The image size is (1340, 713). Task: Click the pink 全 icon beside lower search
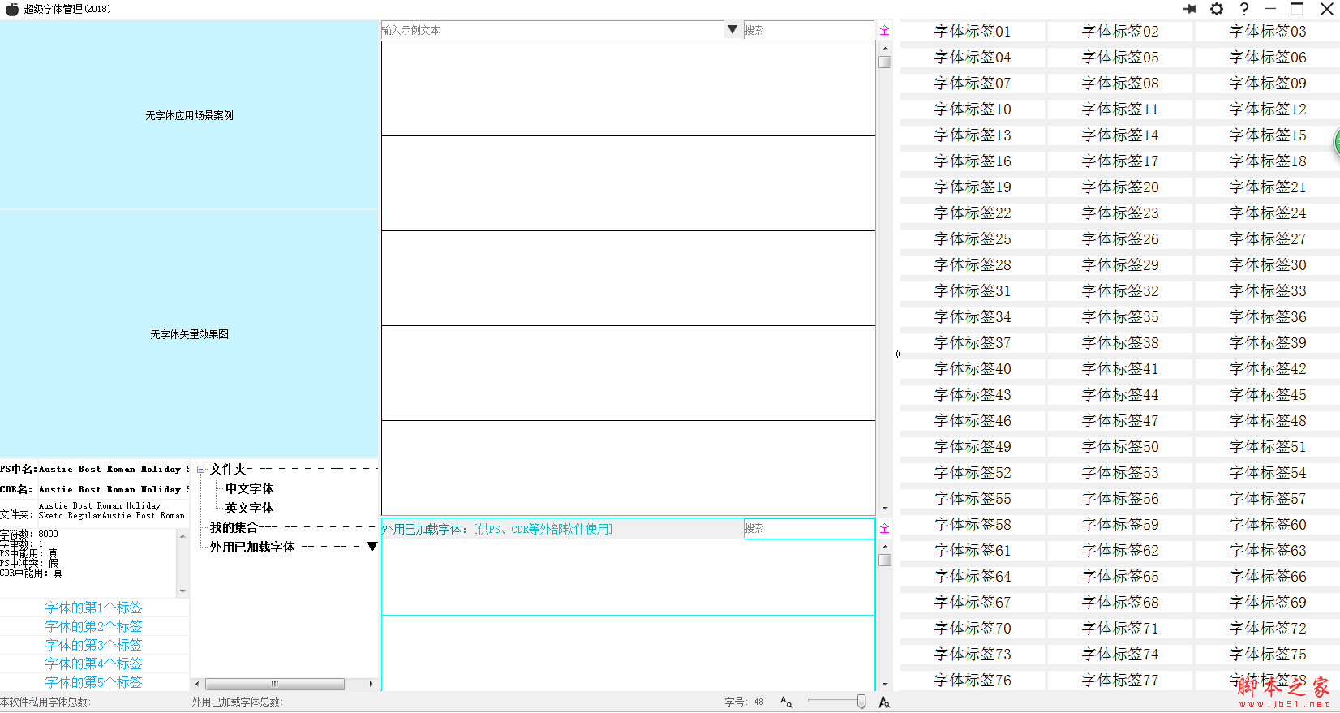[884, 529]
